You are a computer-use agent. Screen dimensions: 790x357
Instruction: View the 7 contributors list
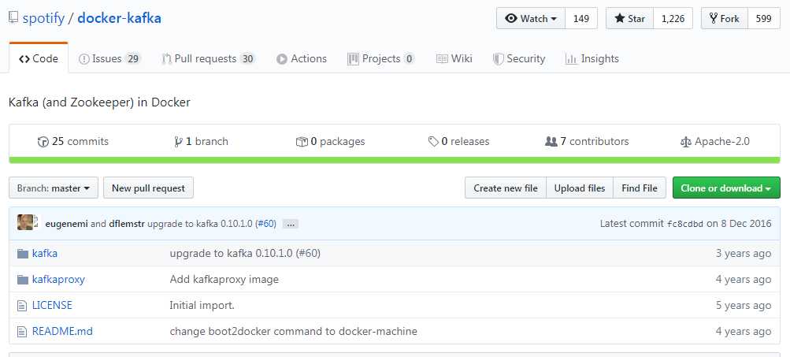pos(587,142)
